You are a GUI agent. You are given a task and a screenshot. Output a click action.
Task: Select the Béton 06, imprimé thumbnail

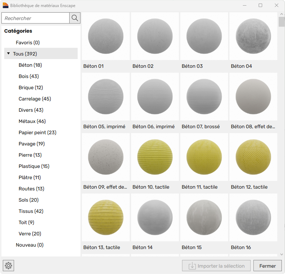tap(155, 97)
